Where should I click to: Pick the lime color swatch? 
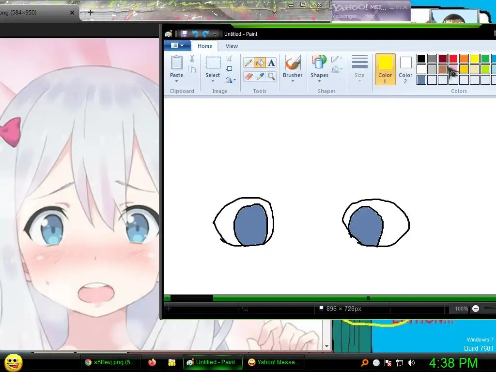[x=485, y=69]
